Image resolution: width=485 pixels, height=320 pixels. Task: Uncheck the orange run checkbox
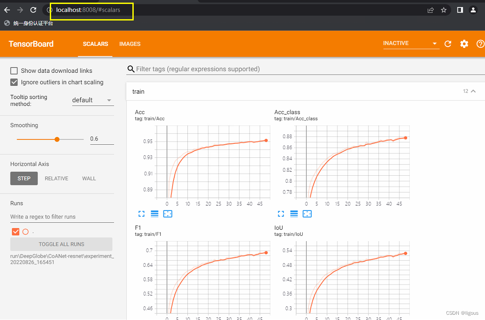click(x=15, y=231)
